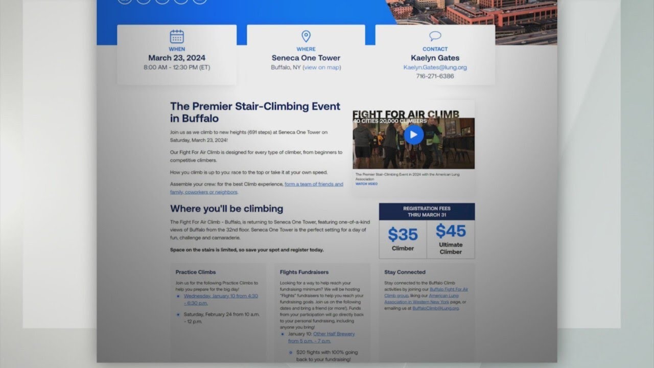
Task: Click the speech bubble icon above CONTACT
Action: point(435,36)
